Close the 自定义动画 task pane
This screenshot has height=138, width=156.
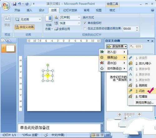point(152,41)
